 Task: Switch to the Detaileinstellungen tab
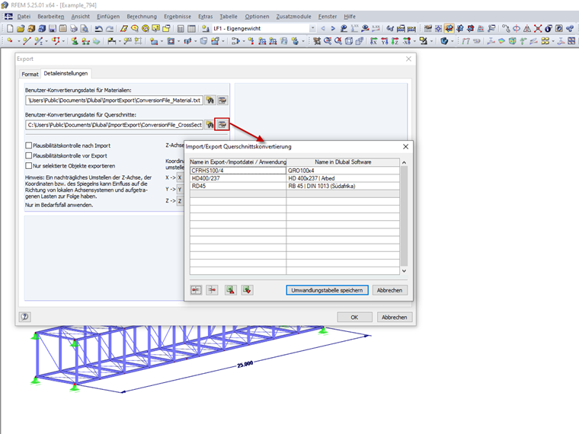(x=66, y=73)
